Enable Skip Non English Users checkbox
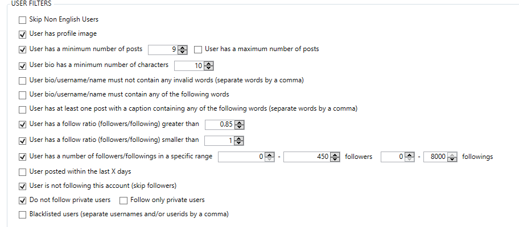519x227 pixels. coord(23,20)
